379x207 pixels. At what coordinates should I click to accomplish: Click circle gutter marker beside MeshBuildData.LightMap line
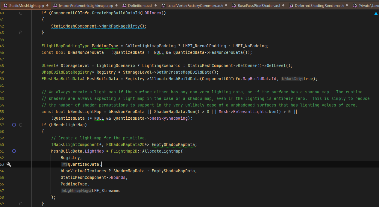[14, 151]
